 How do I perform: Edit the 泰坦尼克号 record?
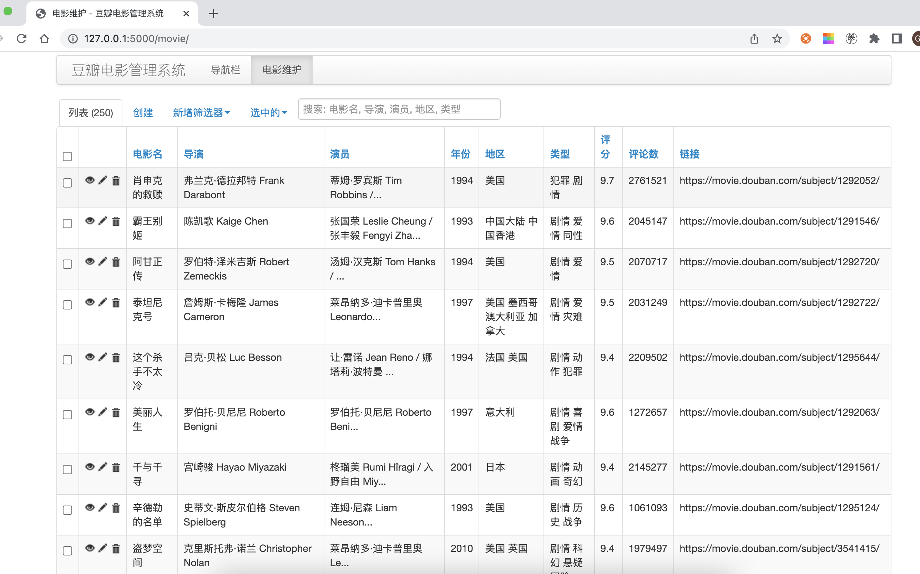pyautogui.click(x=103, y=302)
